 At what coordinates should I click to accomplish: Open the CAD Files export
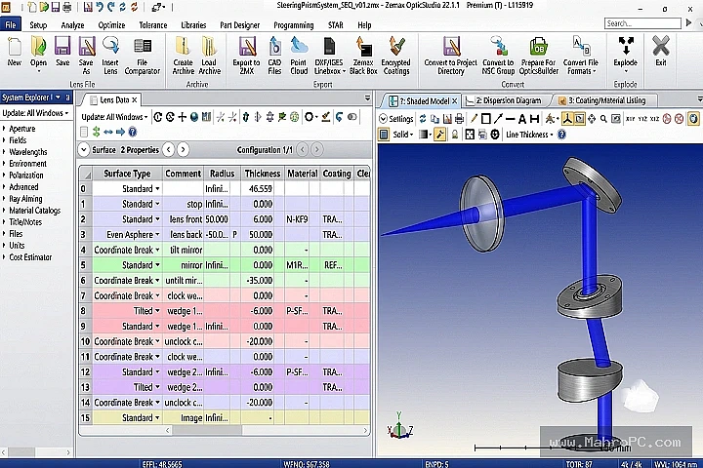point(274,56)
